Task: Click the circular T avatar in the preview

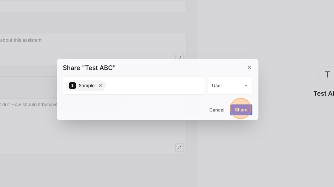Action: (327, 75)
